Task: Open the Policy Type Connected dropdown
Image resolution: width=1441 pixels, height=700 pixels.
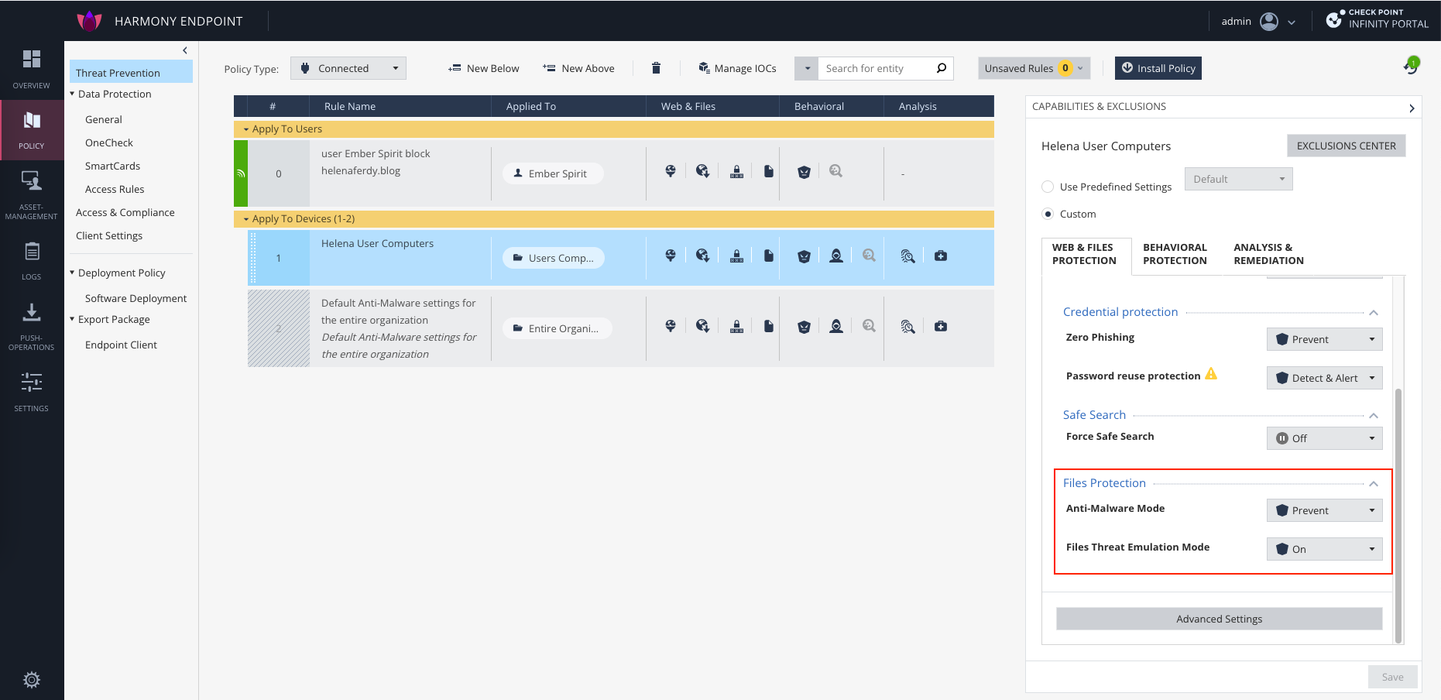Action: coord(348,68)
